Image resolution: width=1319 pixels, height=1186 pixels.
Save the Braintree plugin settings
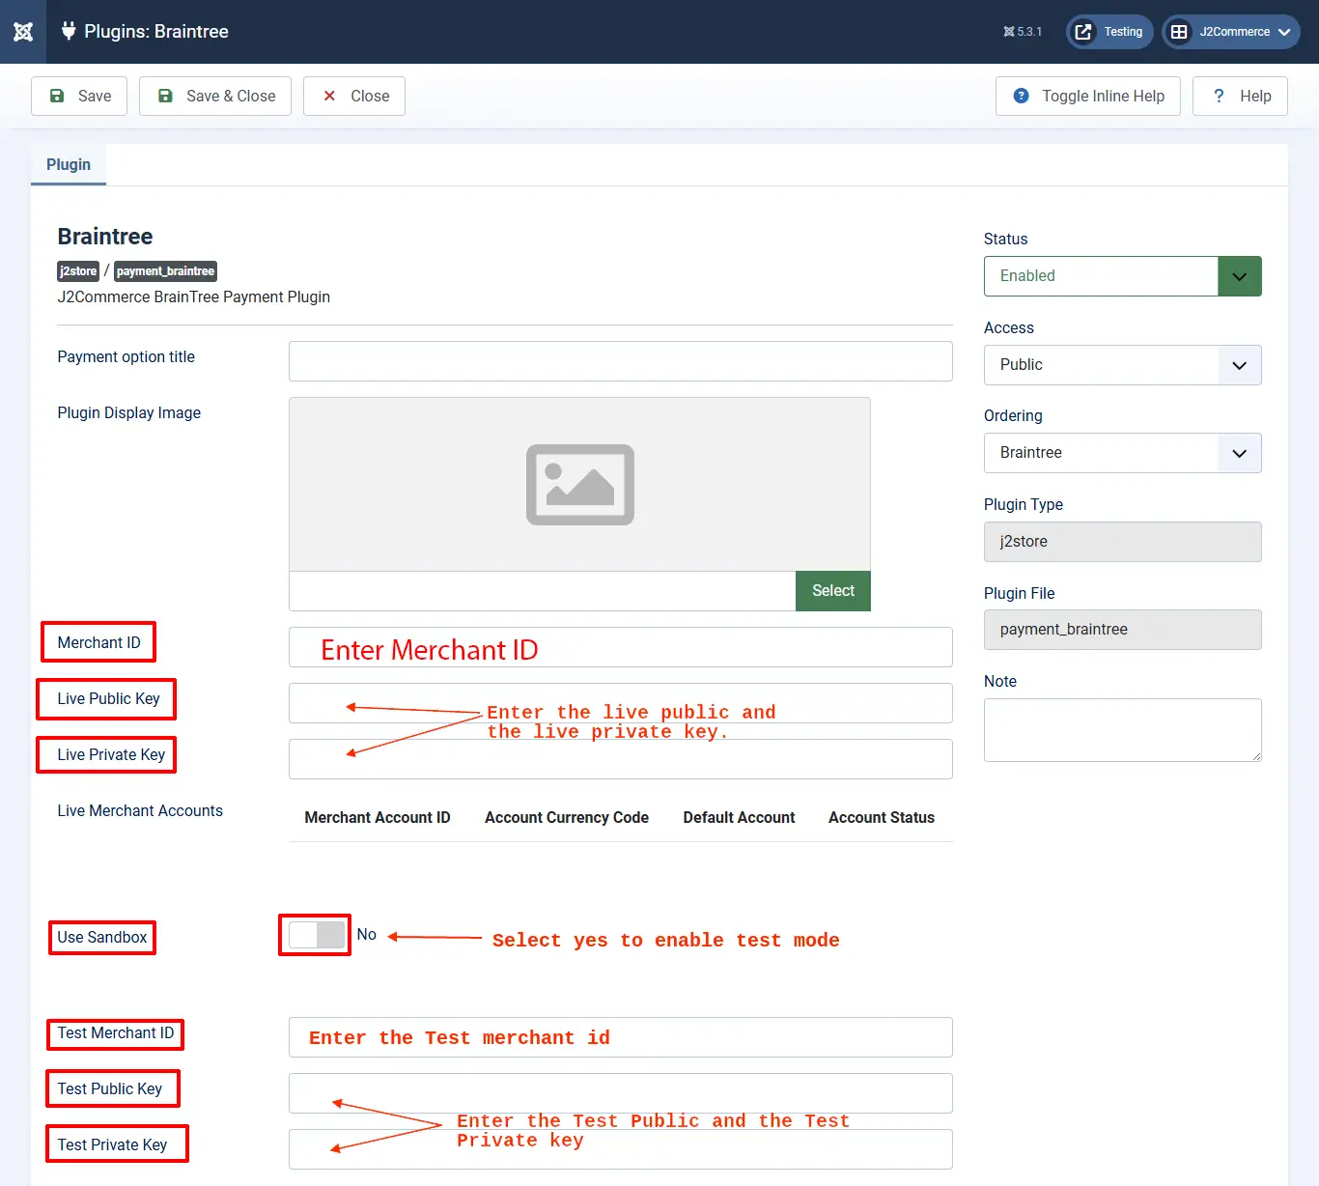pyautogui.click(x=79, y=96)
